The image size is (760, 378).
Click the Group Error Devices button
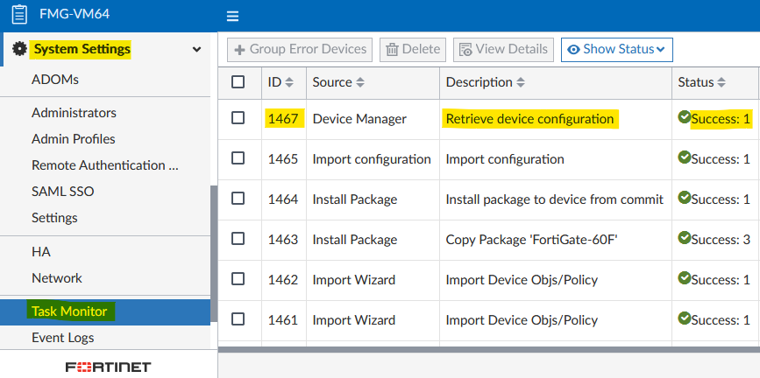300,49
